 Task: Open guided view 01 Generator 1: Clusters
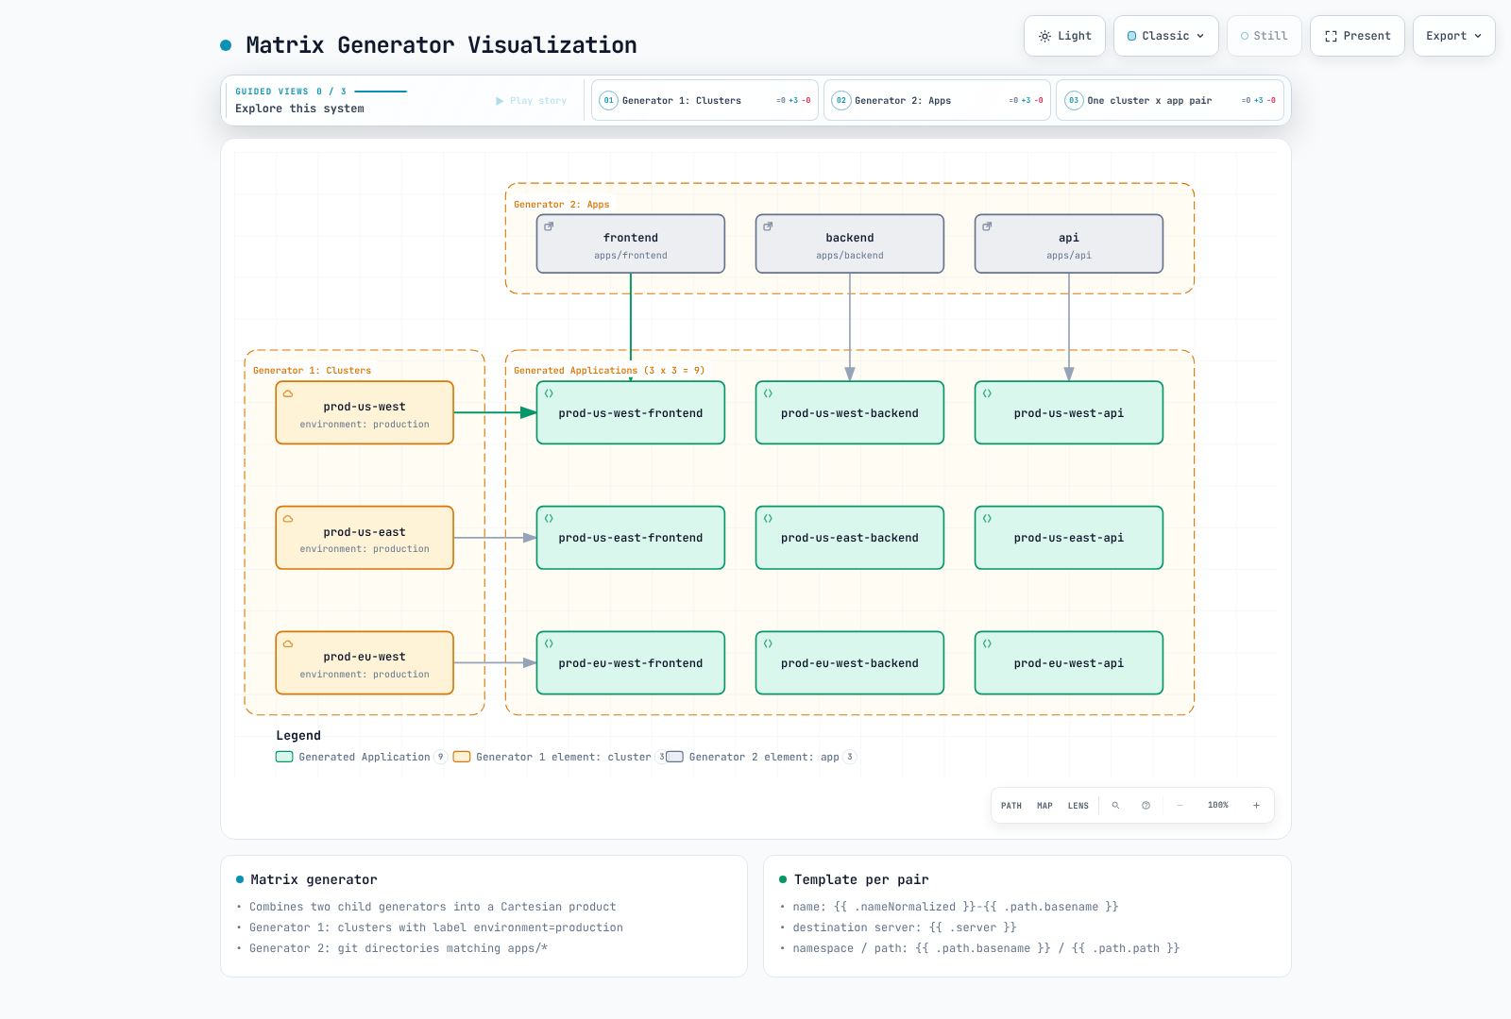pos(705,100)
